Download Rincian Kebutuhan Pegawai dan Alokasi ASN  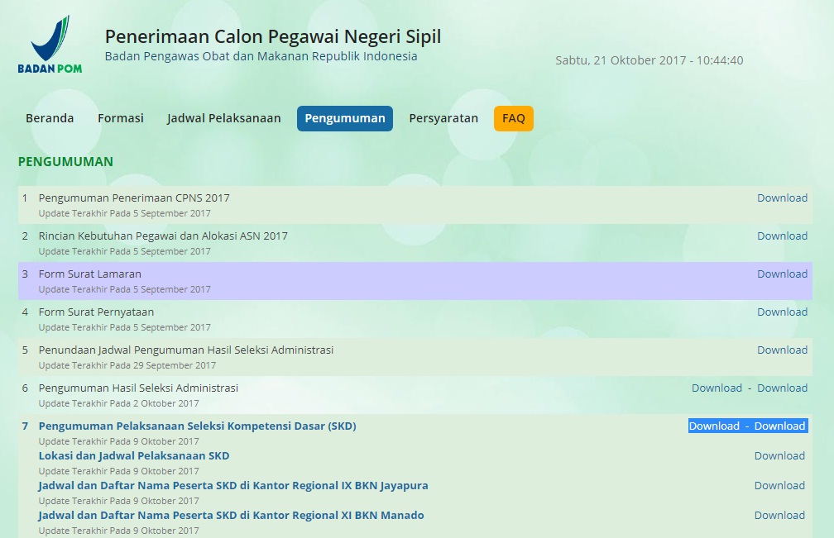(783, 236)
